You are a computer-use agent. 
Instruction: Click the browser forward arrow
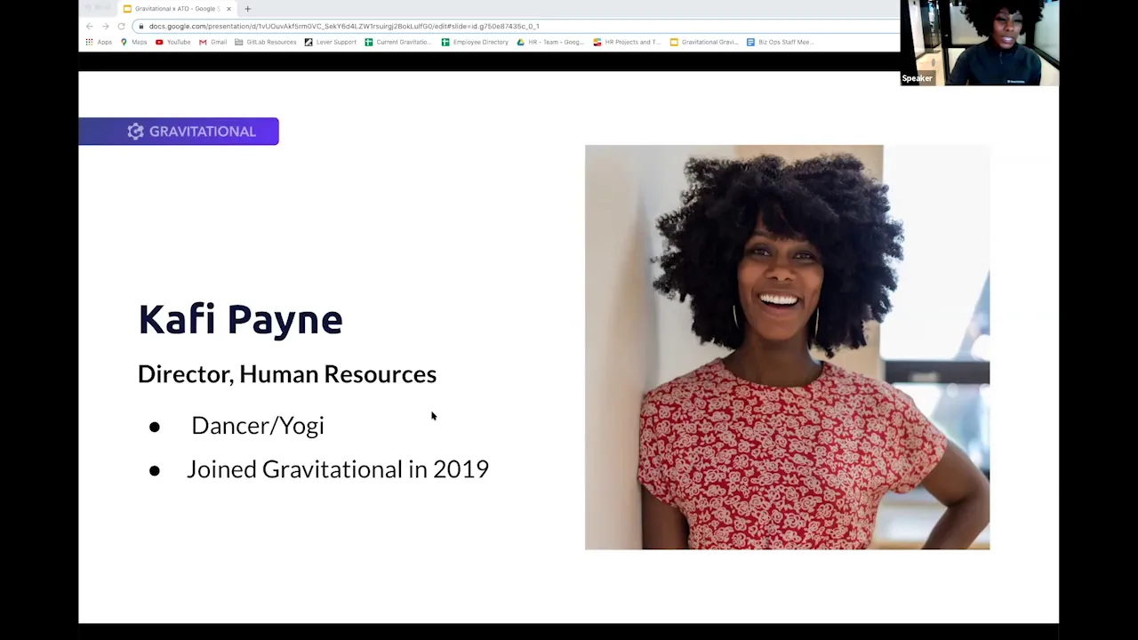pyautogui.click(x=105, y=26)
